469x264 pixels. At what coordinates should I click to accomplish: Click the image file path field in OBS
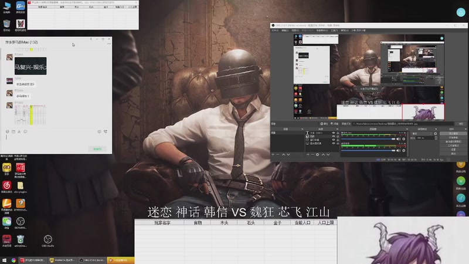click(x=403, y=124)
